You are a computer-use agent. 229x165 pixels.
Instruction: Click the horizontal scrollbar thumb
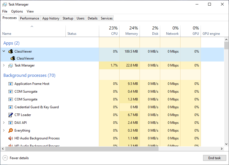(82, 149)
